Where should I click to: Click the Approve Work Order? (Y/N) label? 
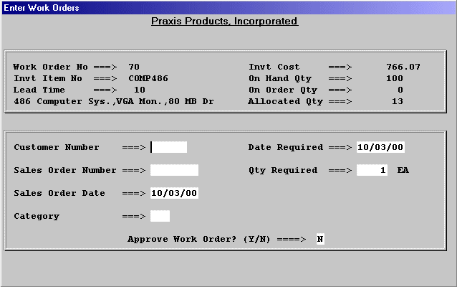coord(199,239)
